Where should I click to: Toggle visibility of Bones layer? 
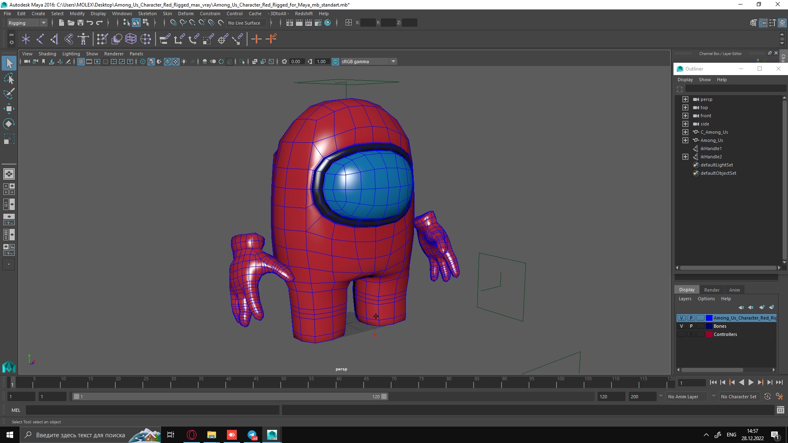point(682,326)
